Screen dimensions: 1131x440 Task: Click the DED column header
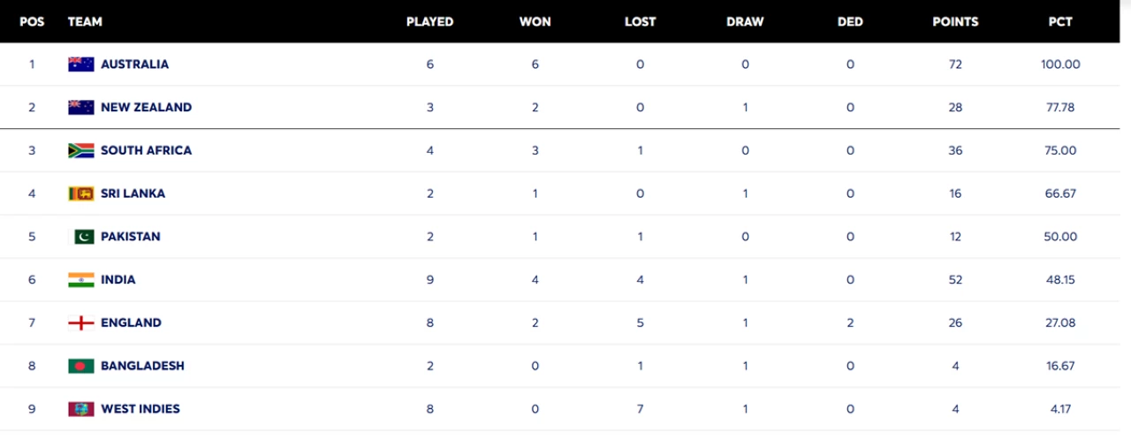(850, 22)
